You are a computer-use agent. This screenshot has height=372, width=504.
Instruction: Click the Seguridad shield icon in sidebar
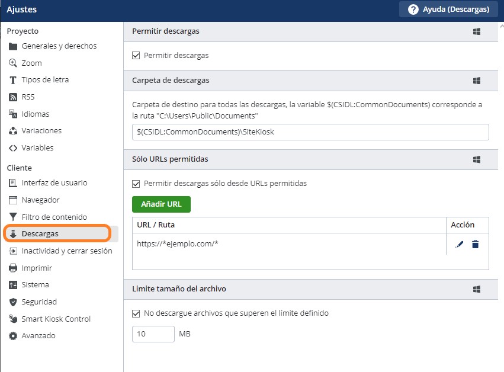[12, 302]
